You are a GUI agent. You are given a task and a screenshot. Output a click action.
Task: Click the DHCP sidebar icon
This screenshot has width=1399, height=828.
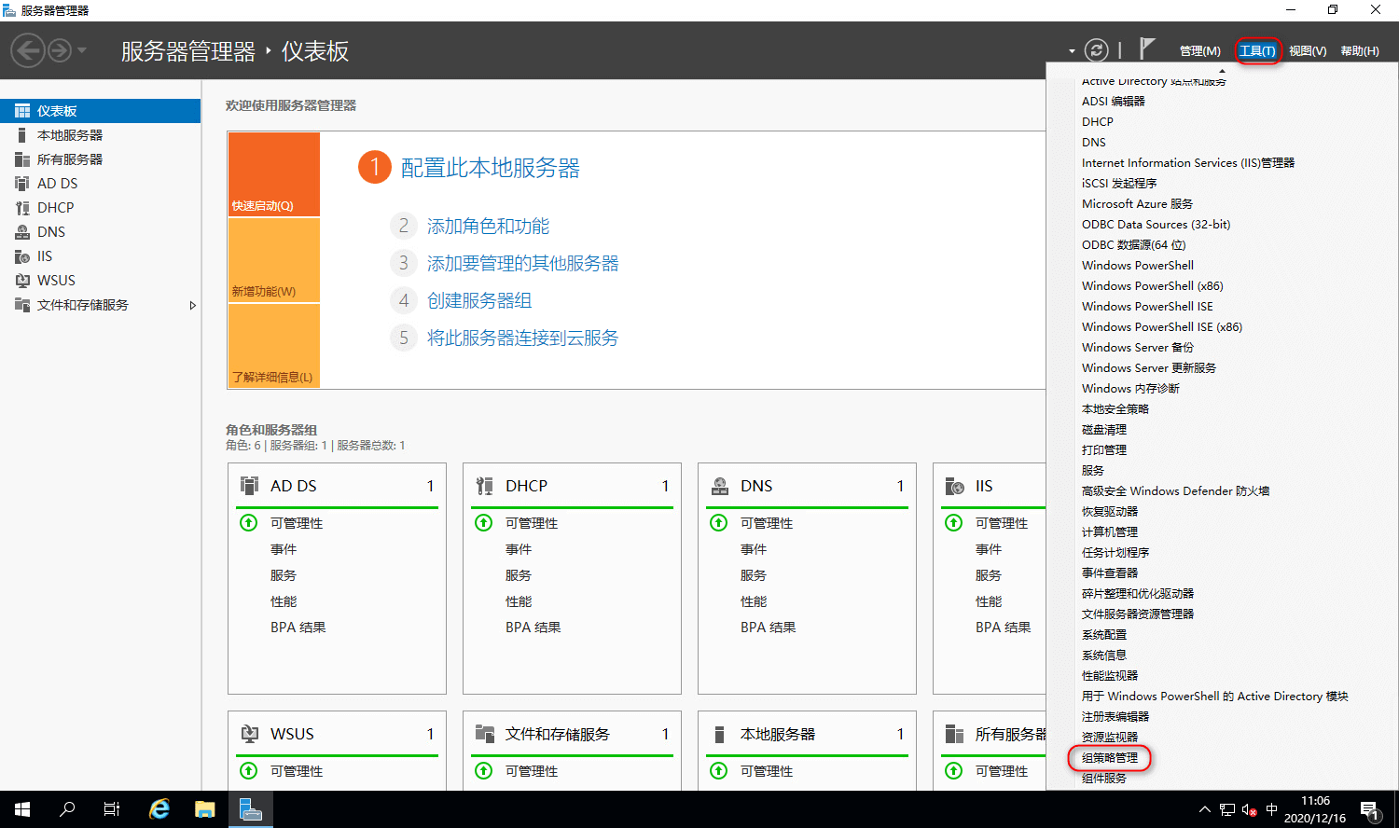pyautogui.click(x=22, y=208)
